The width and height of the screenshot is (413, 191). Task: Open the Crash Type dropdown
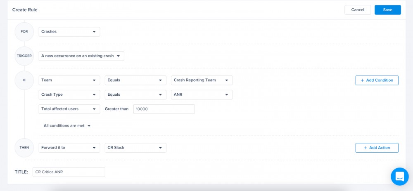[69, 95]
